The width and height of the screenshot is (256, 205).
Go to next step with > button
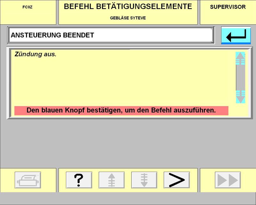coord(177,180)
